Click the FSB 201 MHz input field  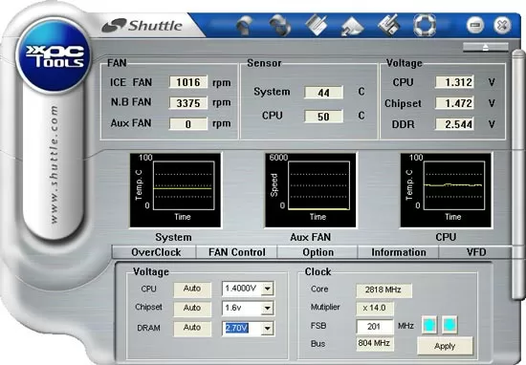click(375, 327)
